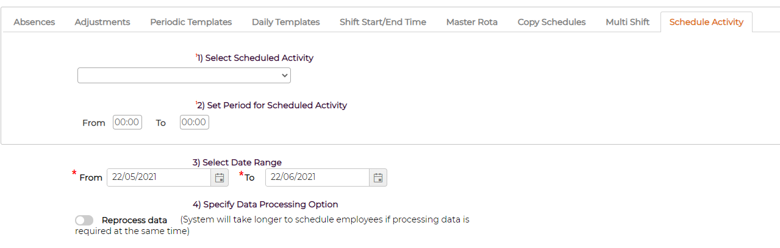Focus the period To time field
780x248 pixels.
[x=195, y=122]
